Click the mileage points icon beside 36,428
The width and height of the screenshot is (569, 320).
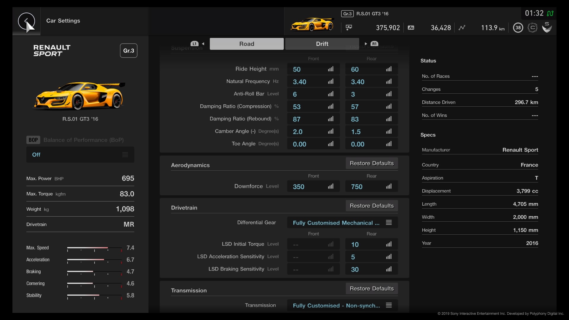[x=411, y=28]
